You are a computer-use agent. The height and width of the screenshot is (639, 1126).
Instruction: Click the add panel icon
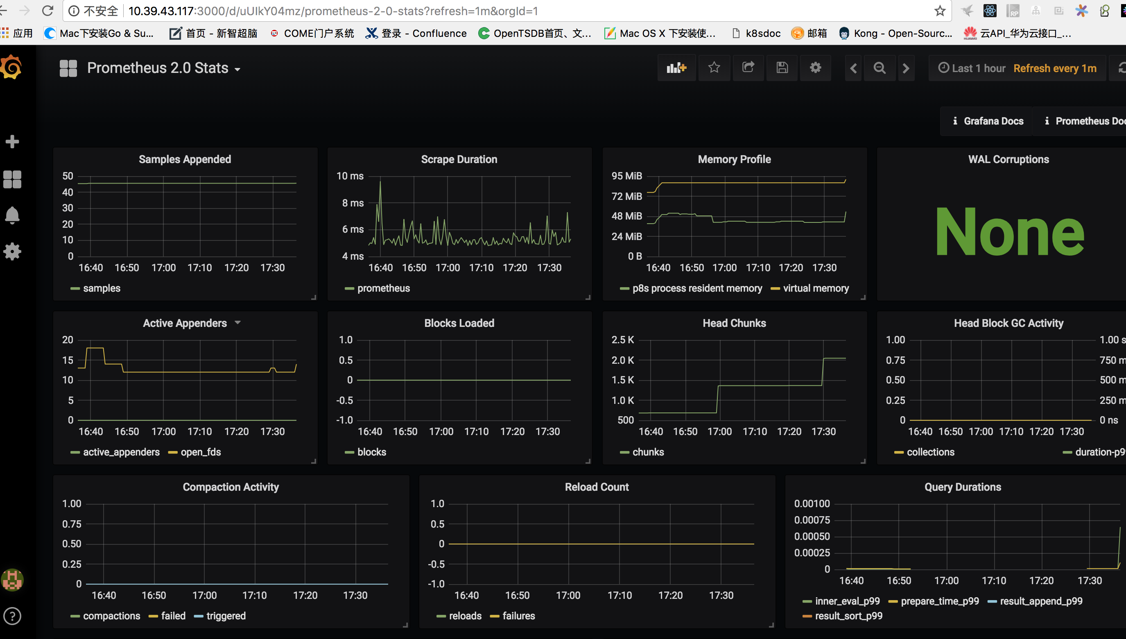point(675,68)
